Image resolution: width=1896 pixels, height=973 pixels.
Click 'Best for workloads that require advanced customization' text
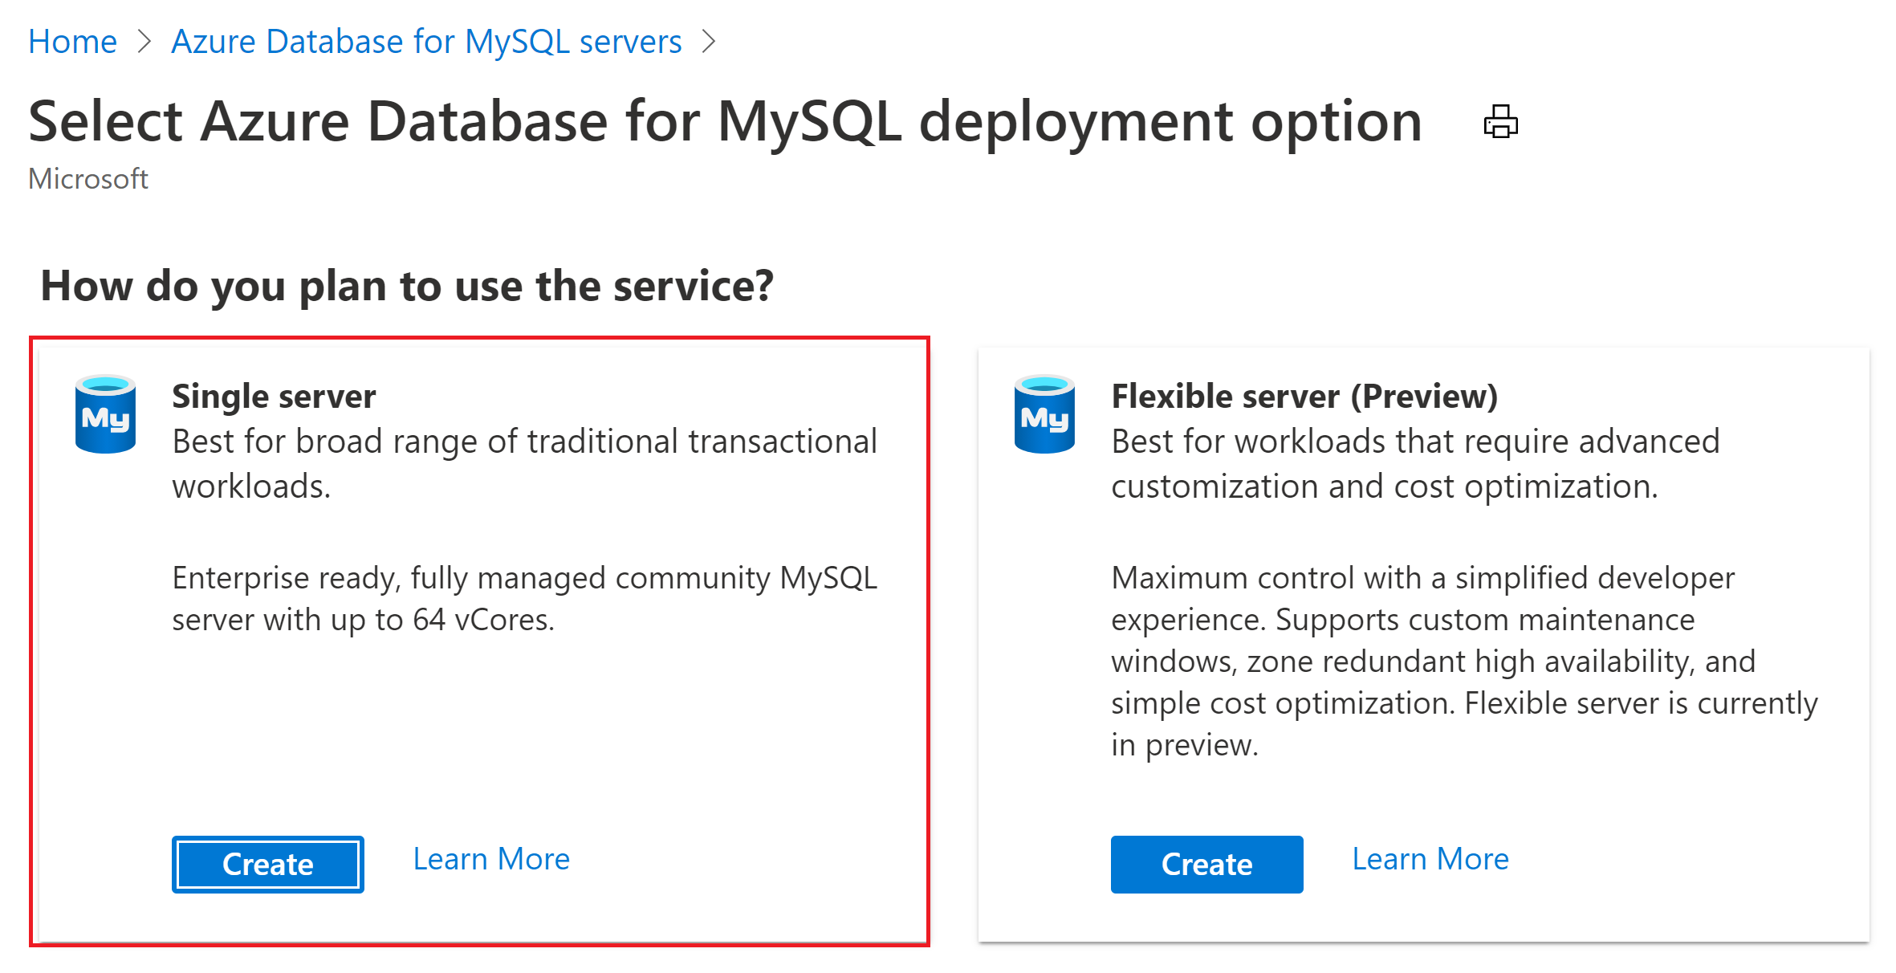1415,464
